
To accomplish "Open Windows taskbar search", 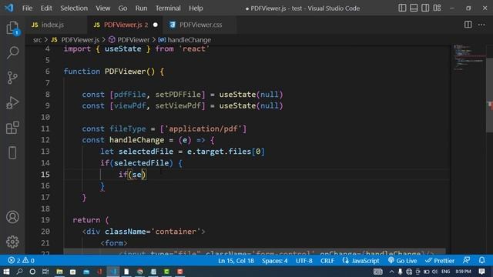I will point(19,272).
